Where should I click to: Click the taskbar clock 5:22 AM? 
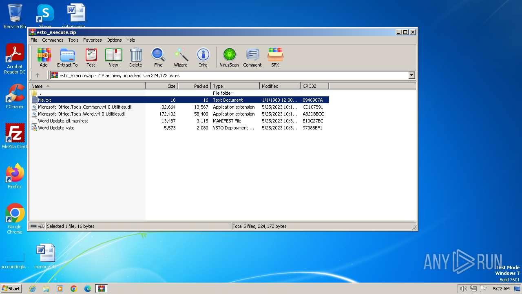501,289
